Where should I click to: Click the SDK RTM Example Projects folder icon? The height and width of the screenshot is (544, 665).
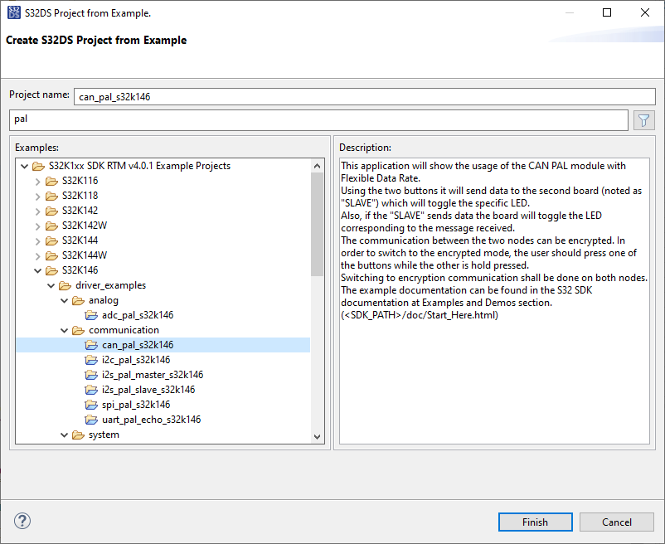tap(38, 166)
